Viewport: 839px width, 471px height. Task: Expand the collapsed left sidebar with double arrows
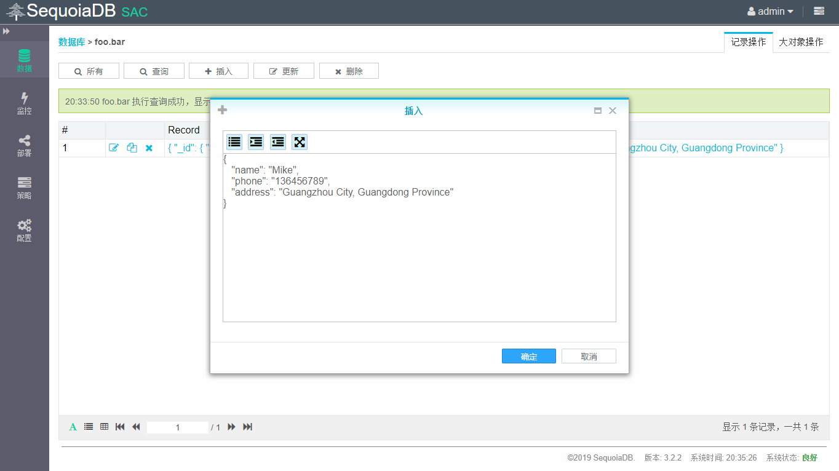click(x=6, y=31)
